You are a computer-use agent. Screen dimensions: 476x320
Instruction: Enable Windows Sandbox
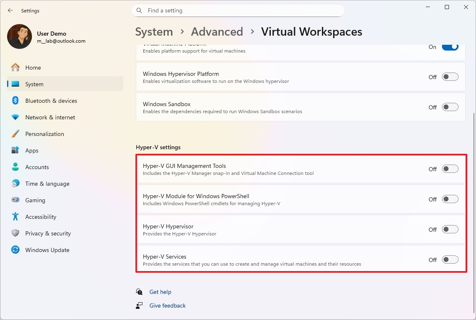click(450, 107)
